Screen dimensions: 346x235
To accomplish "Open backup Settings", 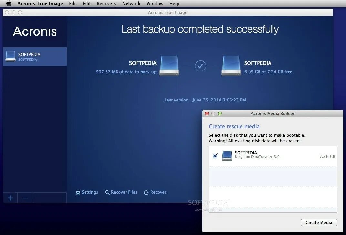I will pos(87,192).
